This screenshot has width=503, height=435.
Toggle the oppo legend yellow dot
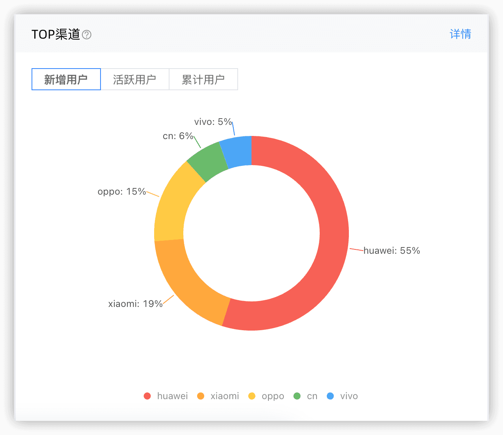point(252,396)
